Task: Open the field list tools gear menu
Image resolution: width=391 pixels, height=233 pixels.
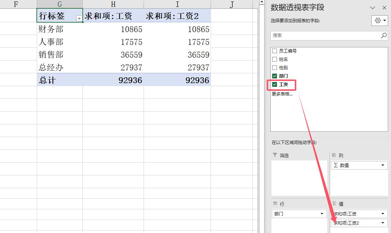Action: [380, 20]
